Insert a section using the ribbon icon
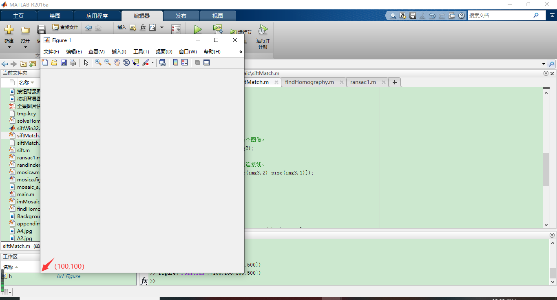The height and width of the screenshot is (300, 557). tap(133, 28)
